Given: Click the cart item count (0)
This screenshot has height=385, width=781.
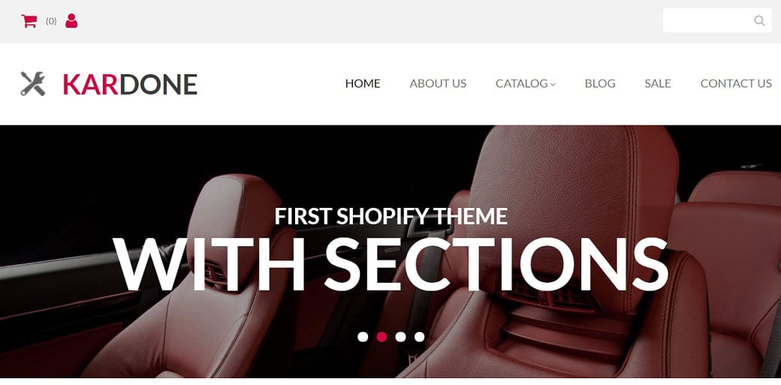Looking at the screenshot, I should pos(51,21).
